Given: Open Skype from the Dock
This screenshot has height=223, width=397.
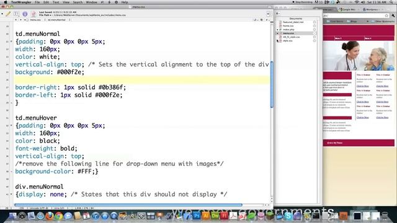Looking at the screenshot, I should click(x=288, y=216).
